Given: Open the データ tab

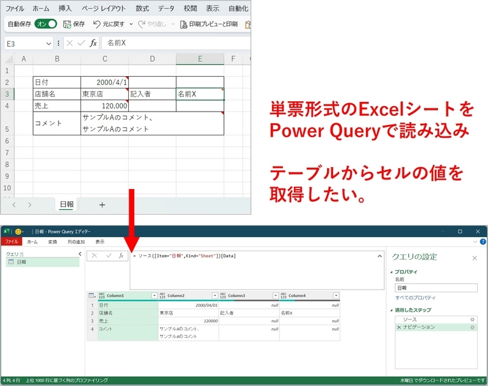Looking at the screenshot, I should click(x=166, y=9).
